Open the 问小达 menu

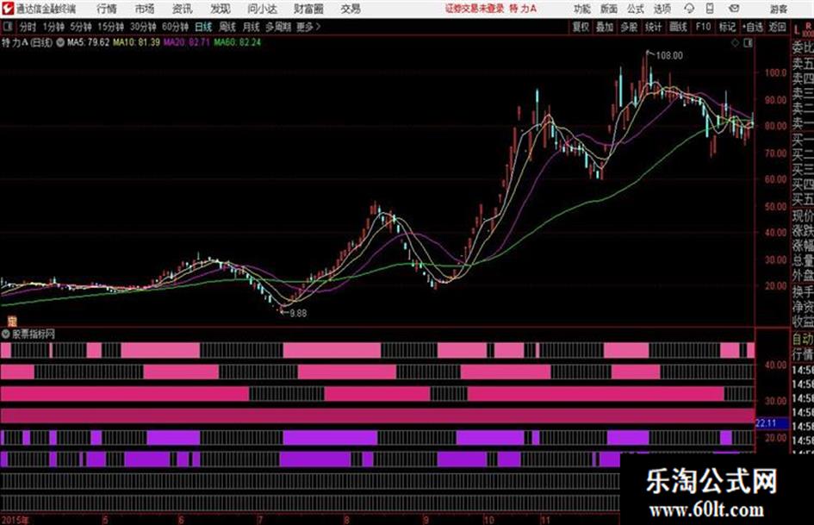[x=262, y=9]
